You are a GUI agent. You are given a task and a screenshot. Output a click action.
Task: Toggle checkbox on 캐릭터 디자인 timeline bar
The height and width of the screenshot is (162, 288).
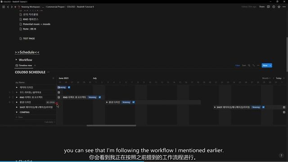69,87
